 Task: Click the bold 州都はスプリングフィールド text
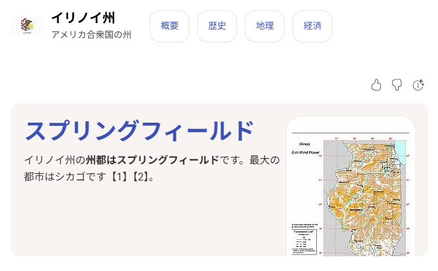click(152, 160)
